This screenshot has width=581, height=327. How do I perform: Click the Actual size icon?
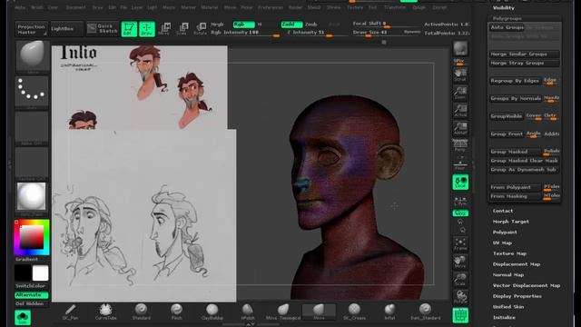tap(460, 111)
